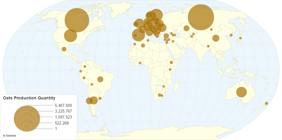Click the Turkey production bubble

pos(166,36)
